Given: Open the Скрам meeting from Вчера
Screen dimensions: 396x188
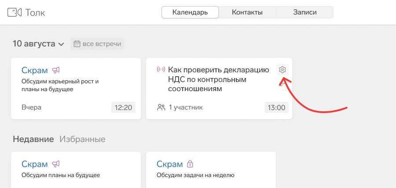Looking at the screenshot, I should coord(35,70).
